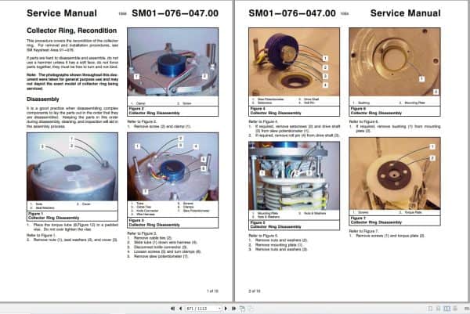470x314 pixels.
Task: Click the 'Figure 6 Collector Ring Disassembly' caption
Action: [376, 111]
